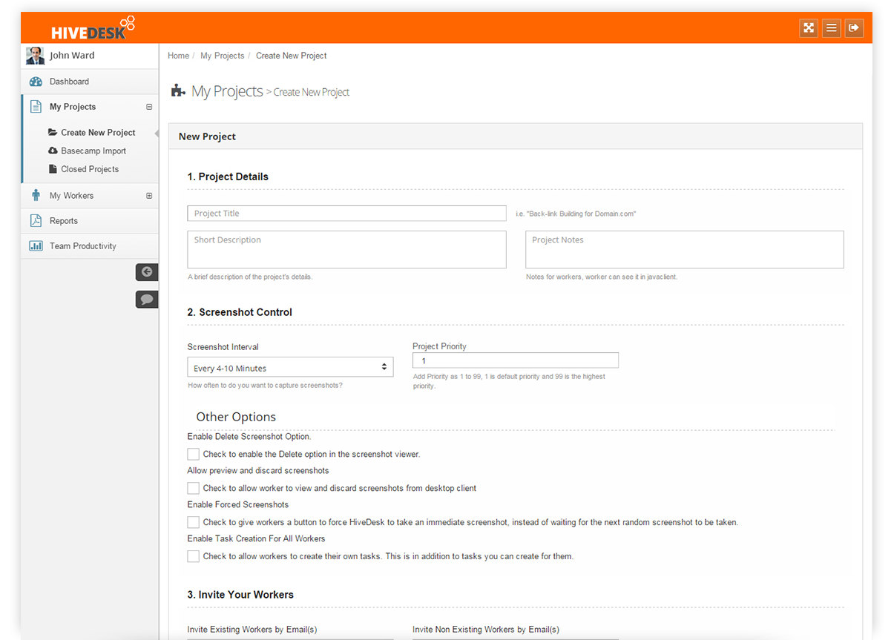This screenshot has width=894, height=640.
Task: Click the Dashboard gauge icon
Action: (x=36, y=82)
